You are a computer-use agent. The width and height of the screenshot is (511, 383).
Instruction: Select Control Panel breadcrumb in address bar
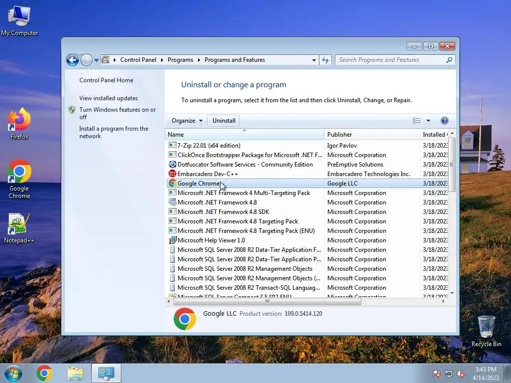(138, 60)
